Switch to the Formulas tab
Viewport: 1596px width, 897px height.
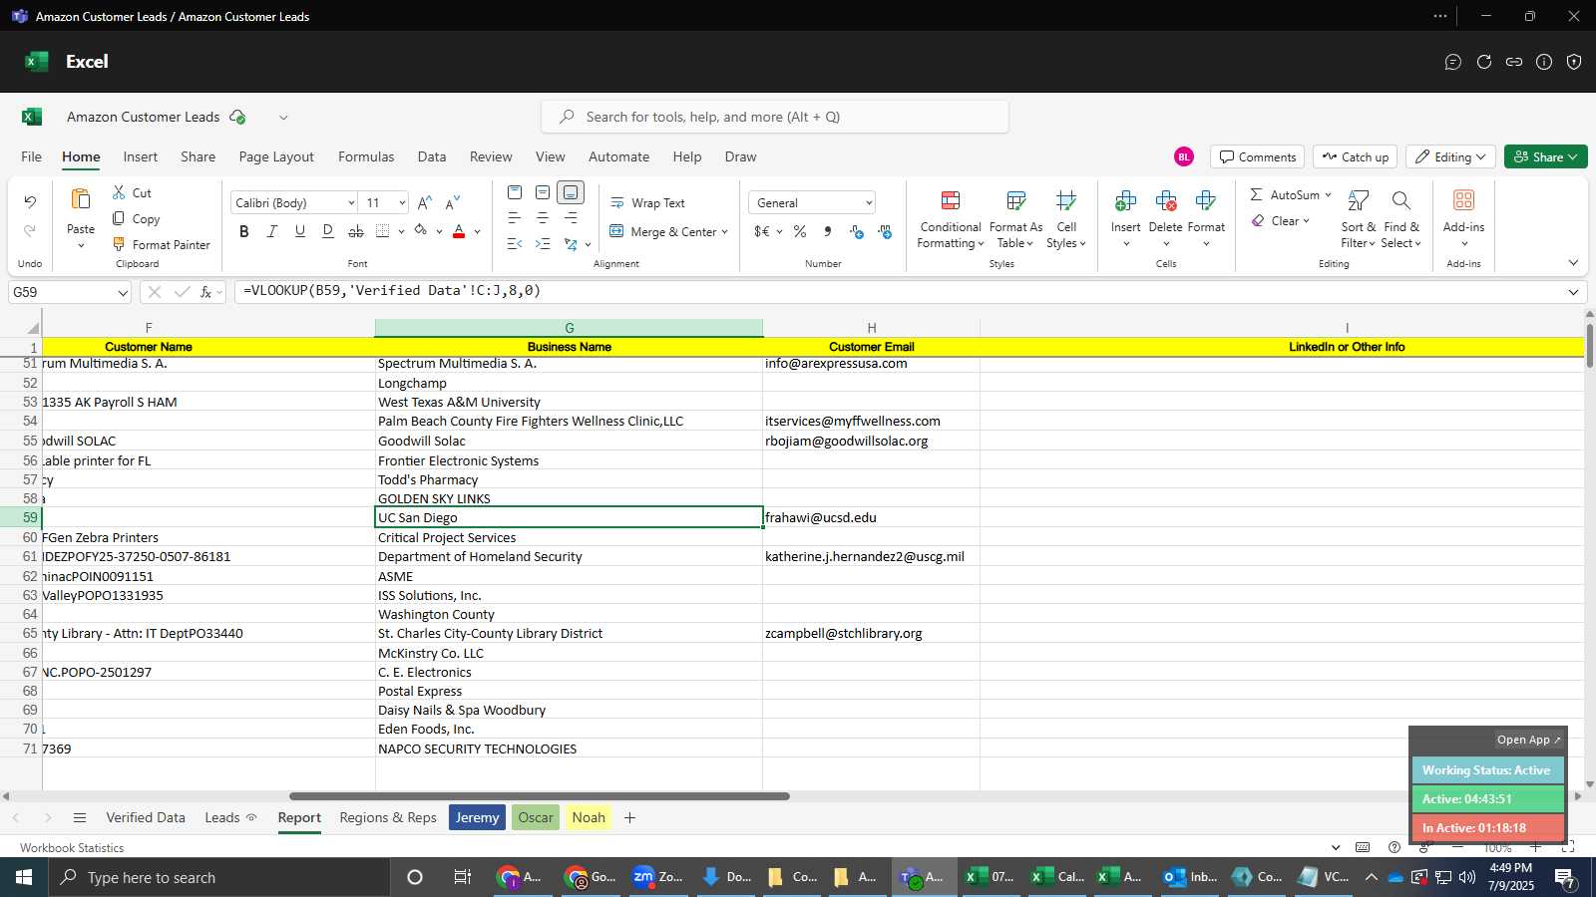pos(366,156)
